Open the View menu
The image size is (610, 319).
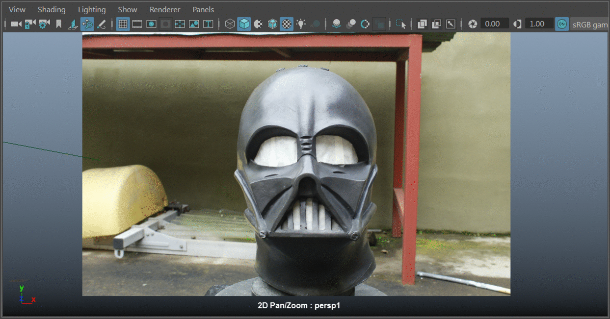tap(17, 9)
